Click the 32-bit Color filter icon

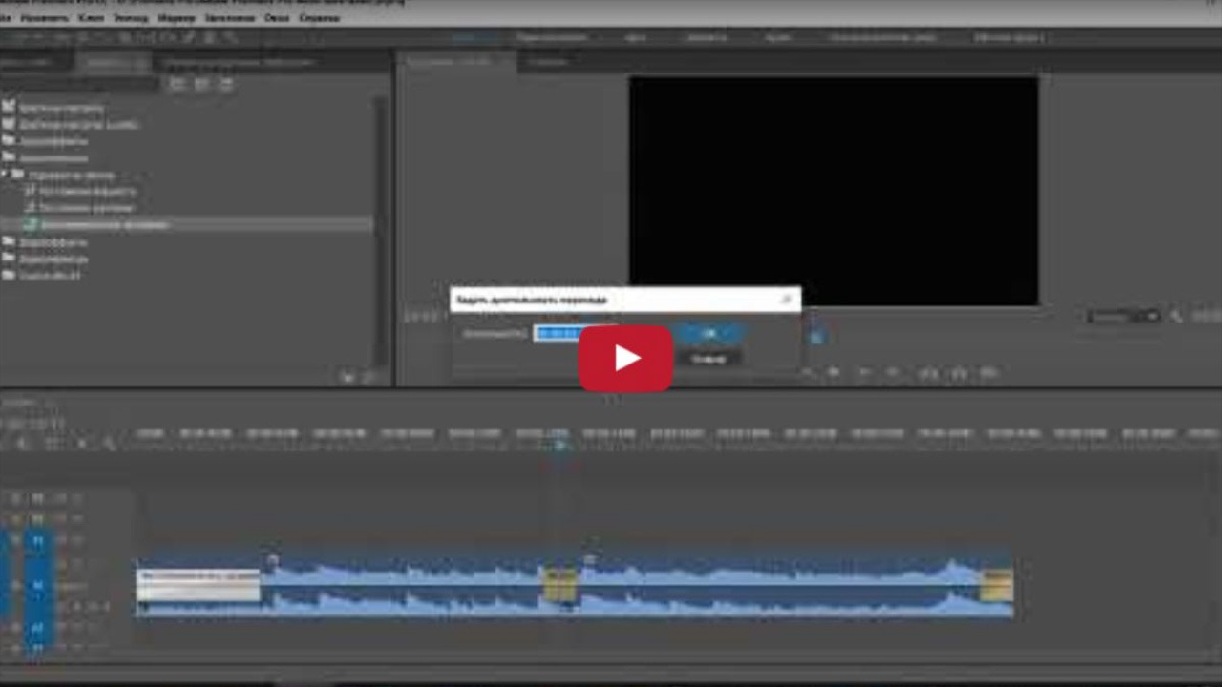point(201,84)
